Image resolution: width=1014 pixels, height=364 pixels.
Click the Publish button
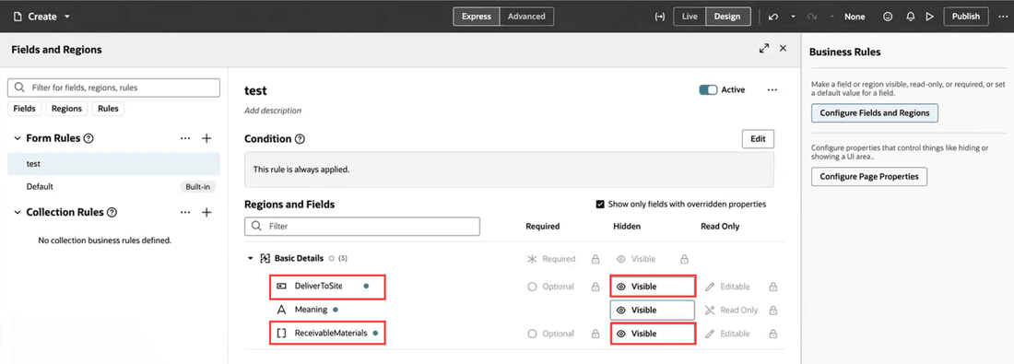click(x=966, y=17)
